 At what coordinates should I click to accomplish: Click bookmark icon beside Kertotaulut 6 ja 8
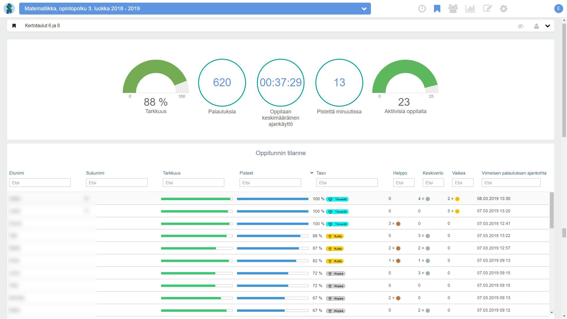(14, 26)
